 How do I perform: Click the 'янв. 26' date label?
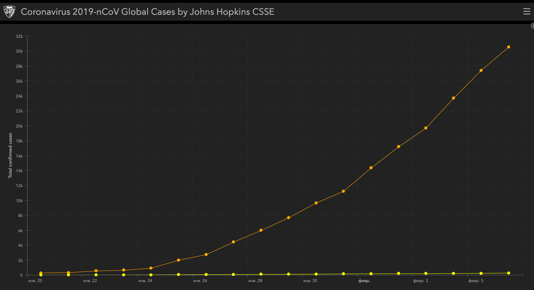[200, 281]
